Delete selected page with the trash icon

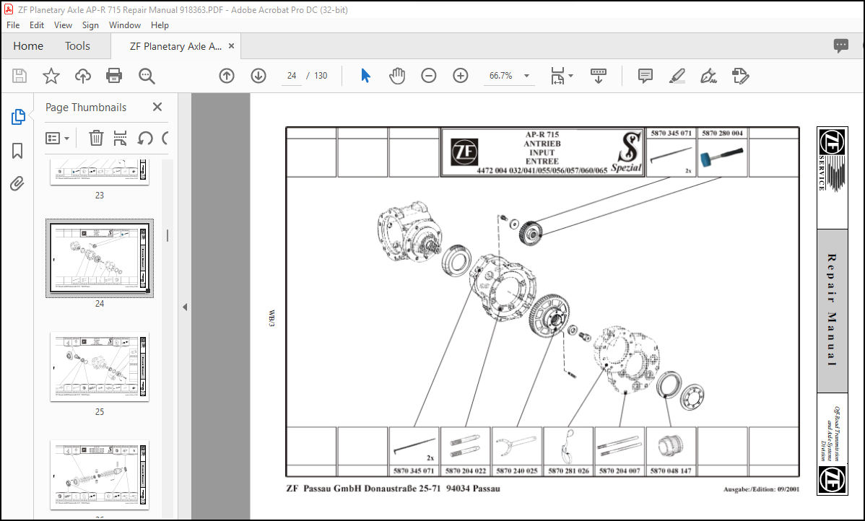97,138
